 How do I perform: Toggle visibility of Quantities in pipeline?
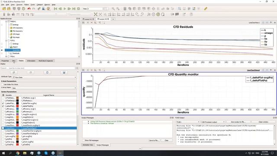pyautogui.click(x=2, y=50)
